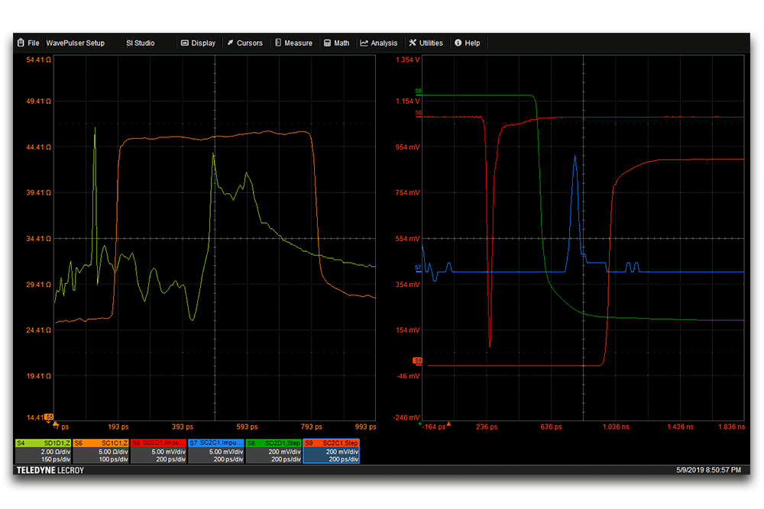This screenshot has height=509, width=764.
Task: Click the Cursors arrow icon
Action: click(230, 43)
